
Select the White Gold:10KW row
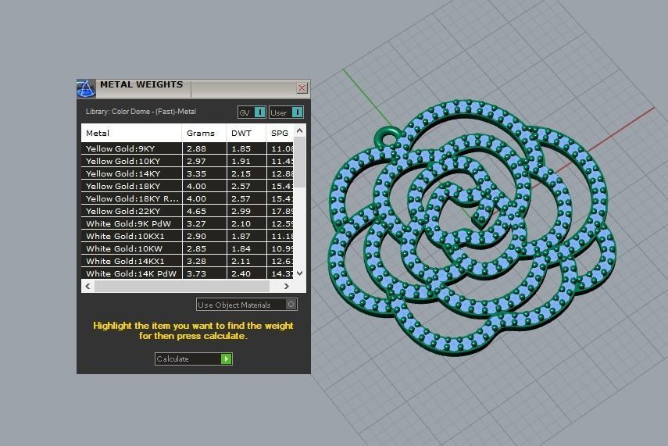pos(187,248)
